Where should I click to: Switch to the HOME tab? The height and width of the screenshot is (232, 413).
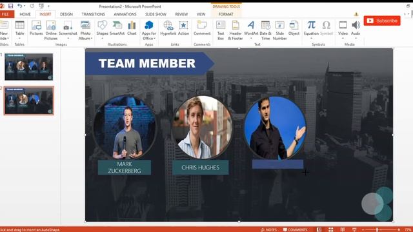(x=25, y=14)
